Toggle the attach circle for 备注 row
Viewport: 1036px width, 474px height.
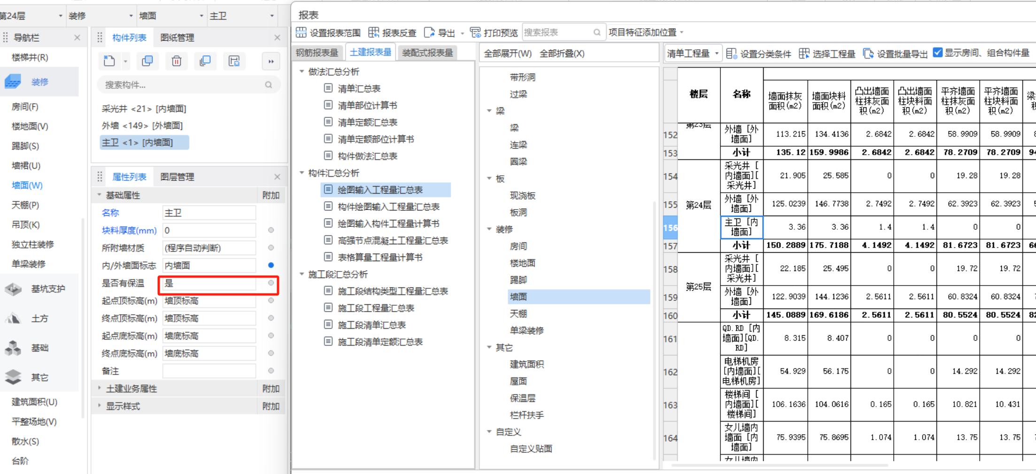coord(271,371)
